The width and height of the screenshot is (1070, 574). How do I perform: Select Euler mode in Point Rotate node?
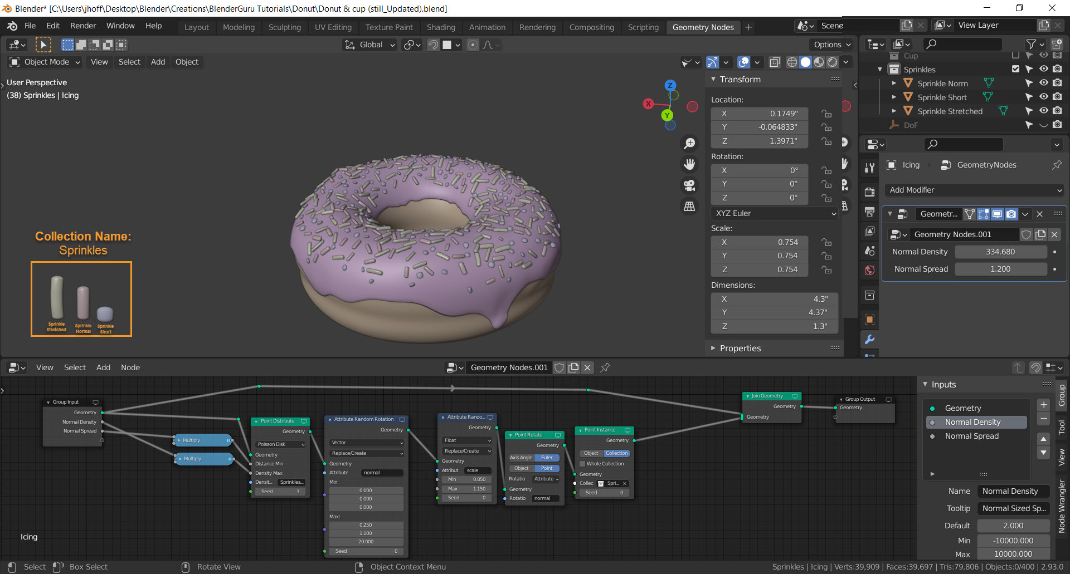547,458
